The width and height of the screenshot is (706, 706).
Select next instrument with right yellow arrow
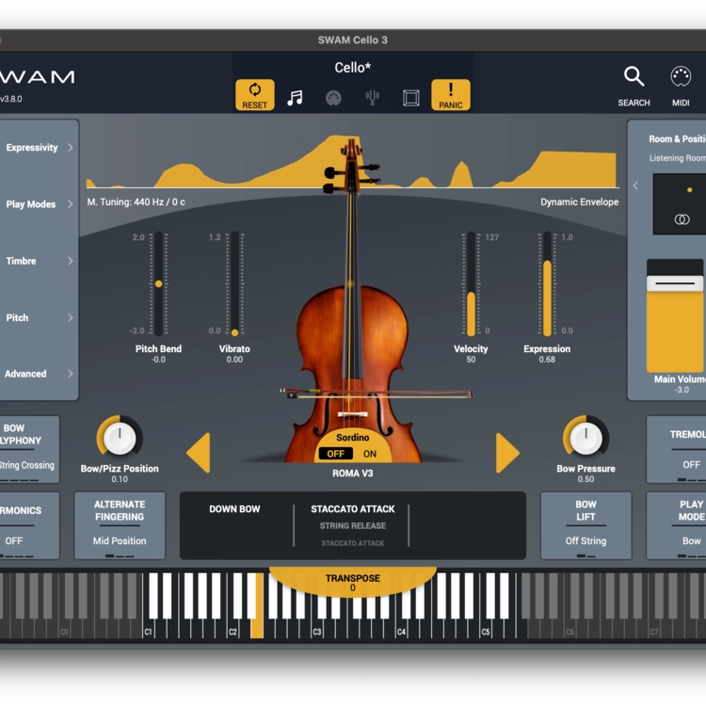507,453
